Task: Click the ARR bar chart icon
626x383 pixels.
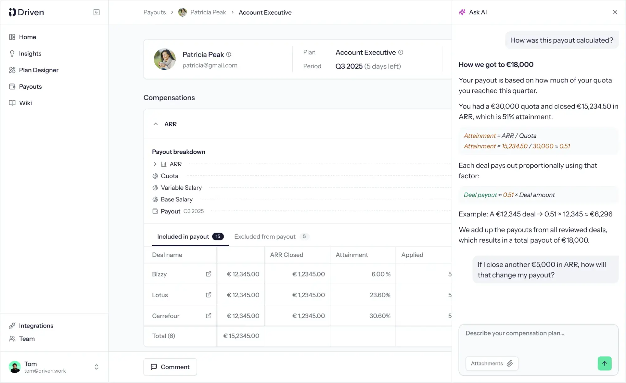Action: tap(163, 164)
